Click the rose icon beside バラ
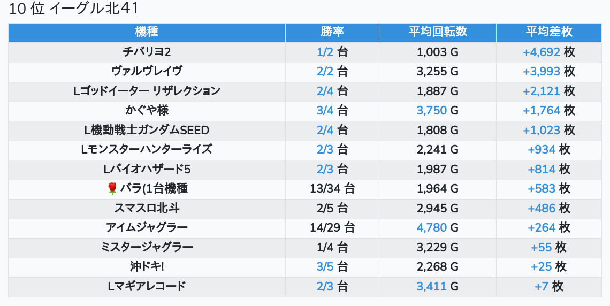The image size is (610, 306). pos(112,188)
